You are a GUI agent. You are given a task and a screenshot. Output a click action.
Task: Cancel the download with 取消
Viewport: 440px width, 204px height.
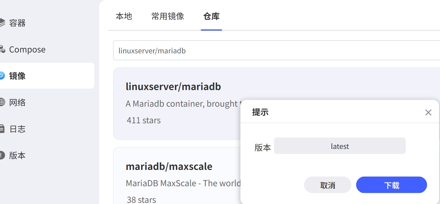(x=328, y=185)
